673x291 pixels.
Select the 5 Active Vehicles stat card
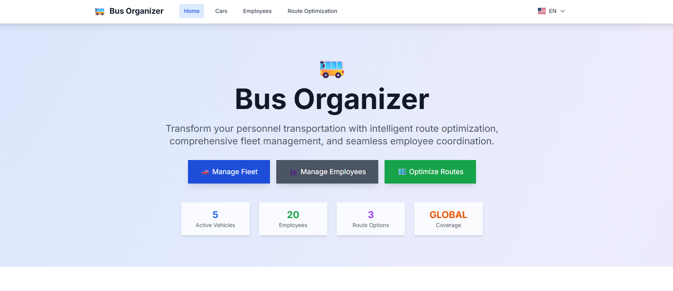click(x=215, y=219)
